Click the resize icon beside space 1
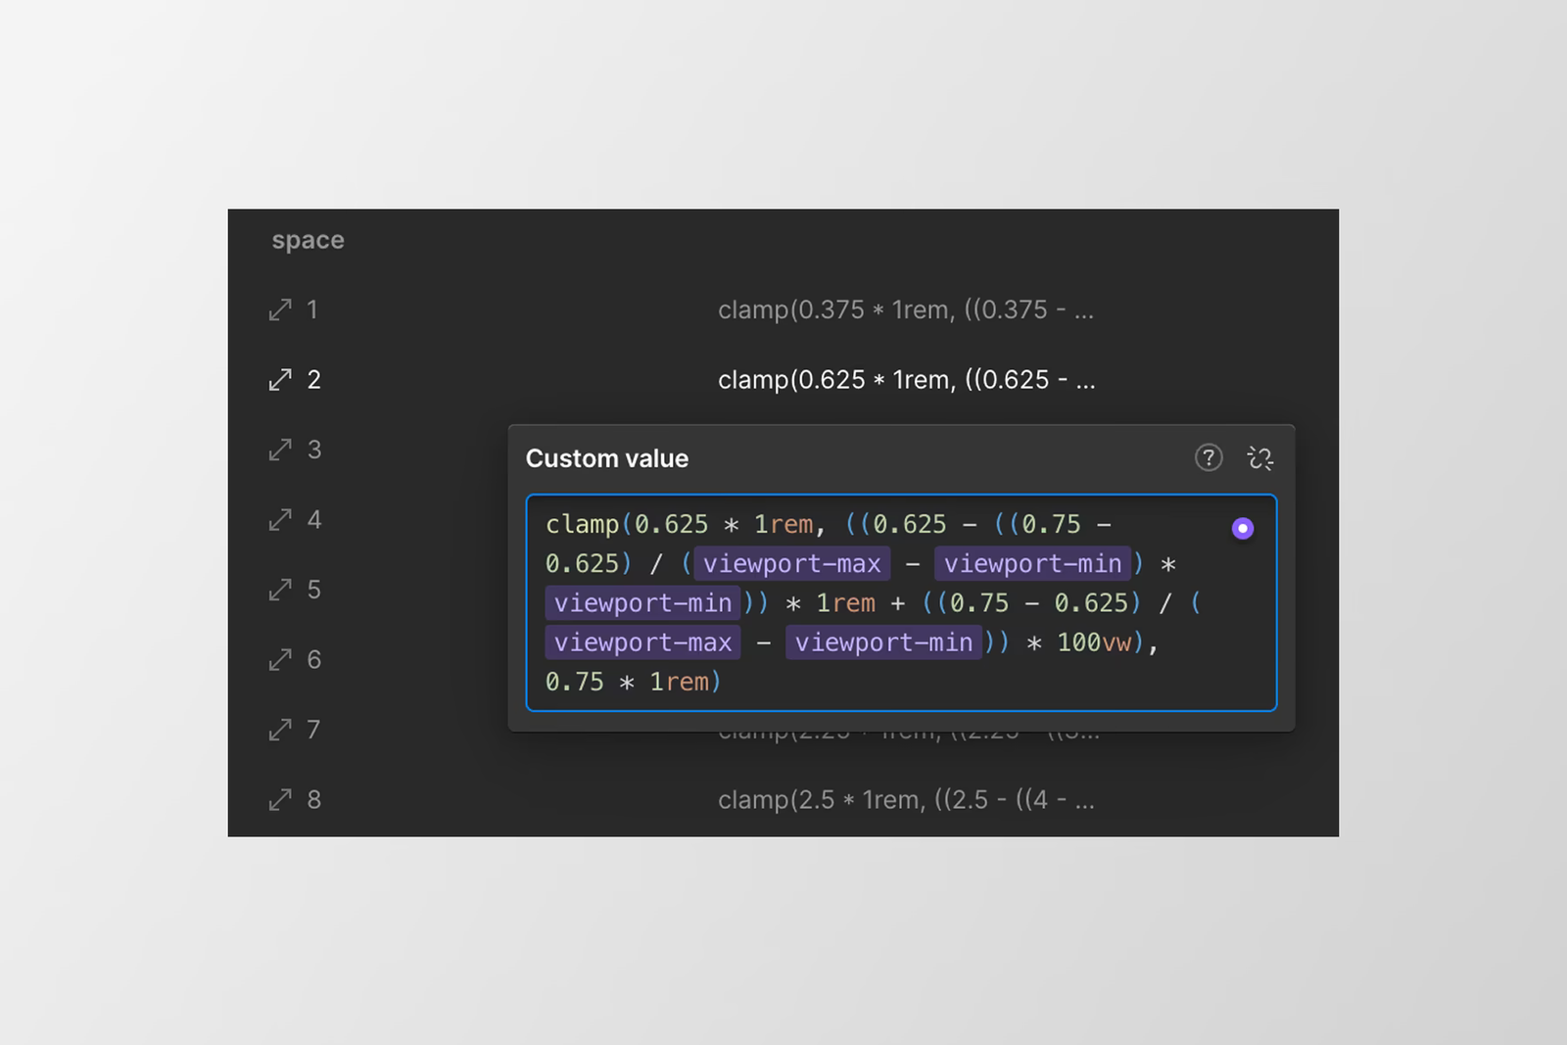 [280, 310]
